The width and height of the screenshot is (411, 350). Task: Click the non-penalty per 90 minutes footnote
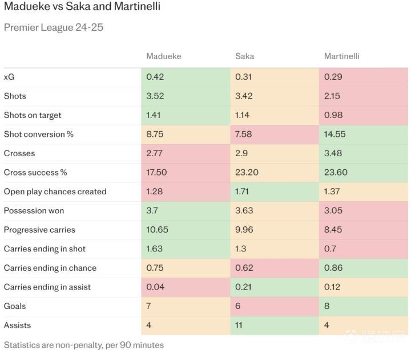click(x=84, y=345)
